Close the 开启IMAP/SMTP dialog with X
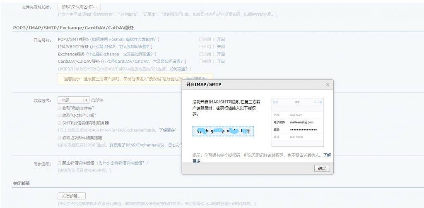The image size is (424, 208). coord(328,84)
